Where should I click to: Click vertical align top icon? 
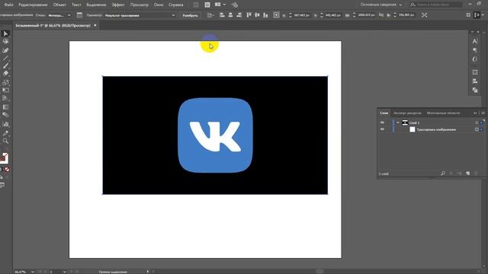[249, 15]
